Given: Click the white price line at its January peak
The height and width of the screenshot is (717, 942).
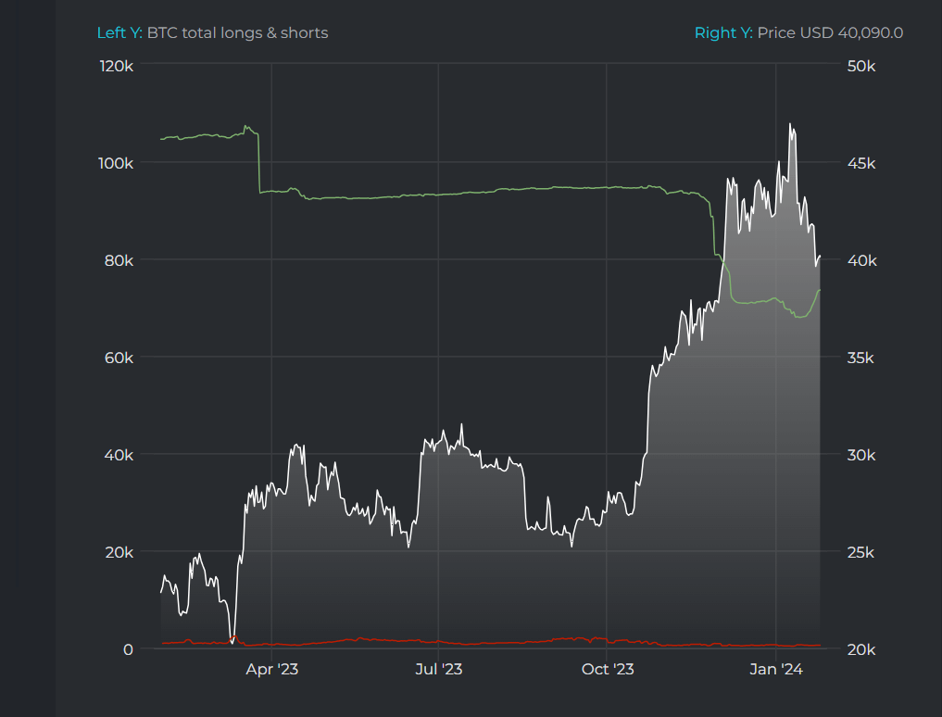Looking at the screenshot, I should 791,125.
